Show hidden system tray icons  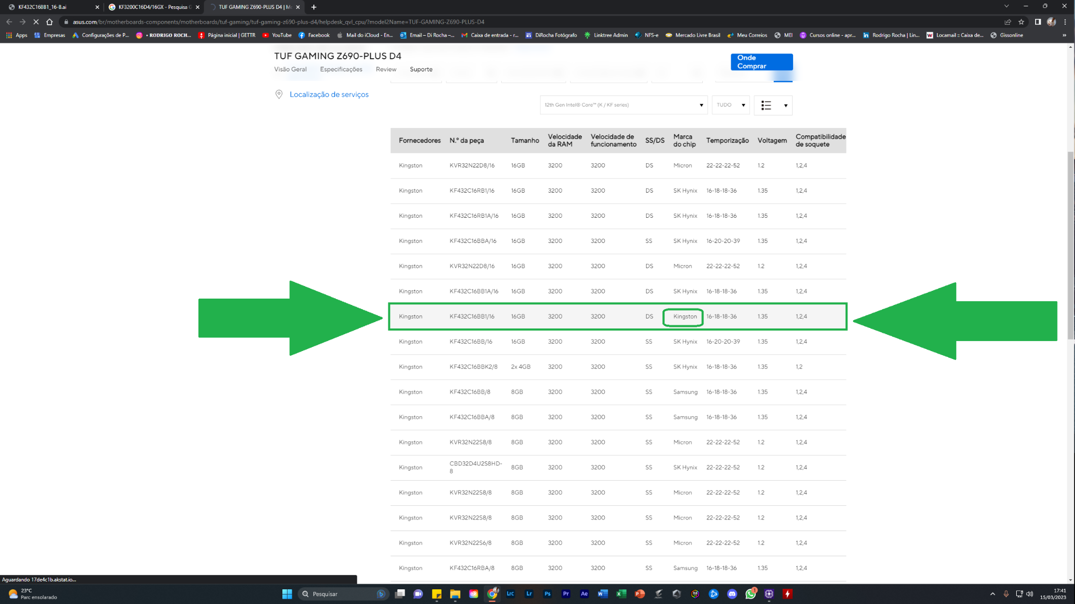point(992,594)
